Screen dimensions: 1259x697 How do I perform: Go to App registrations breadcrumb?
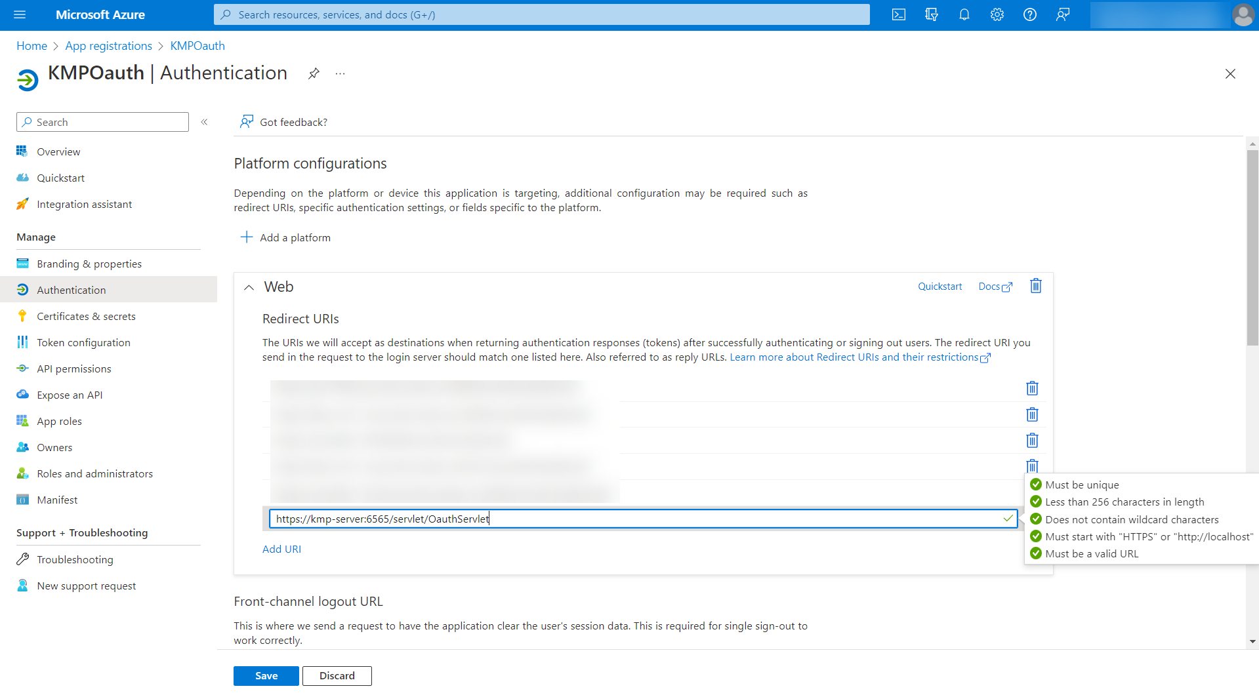[109, 46]
